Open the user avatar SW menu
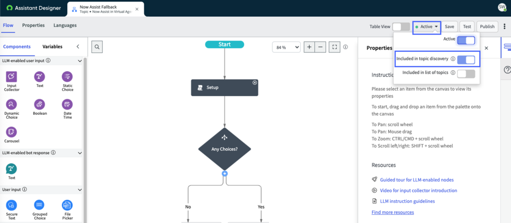 (x=502, y=8)
